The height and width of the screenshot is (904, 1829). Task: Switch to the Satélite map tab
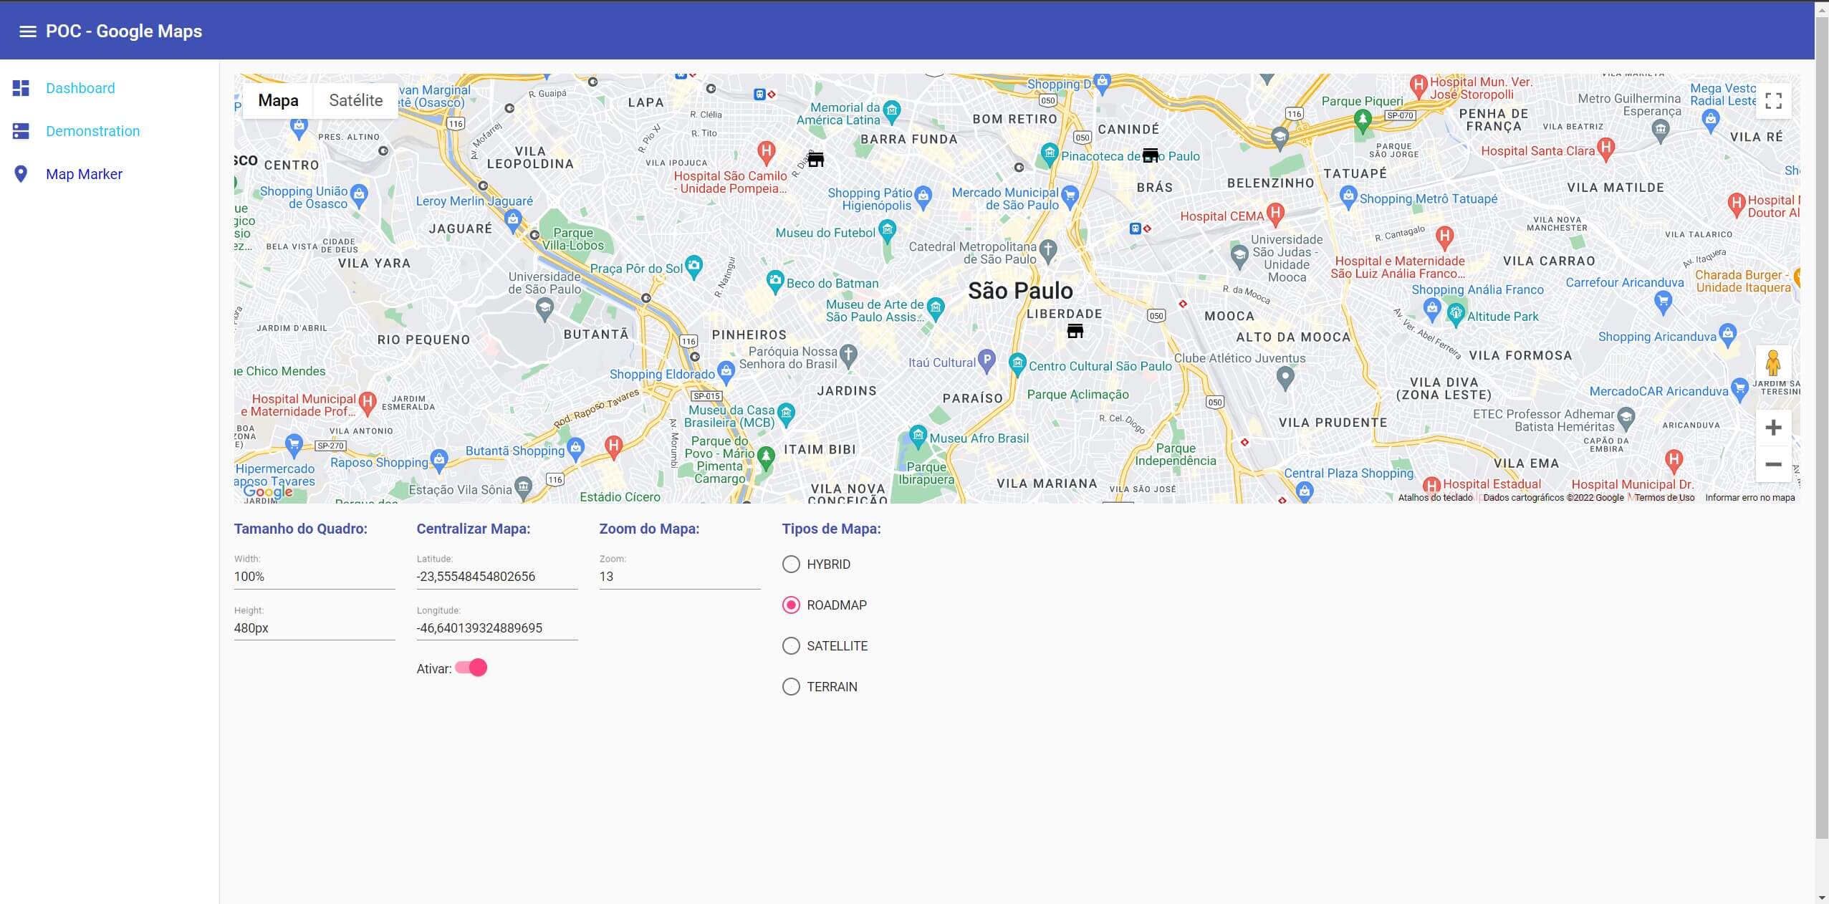pyautogui.click(x=355, y=100)
